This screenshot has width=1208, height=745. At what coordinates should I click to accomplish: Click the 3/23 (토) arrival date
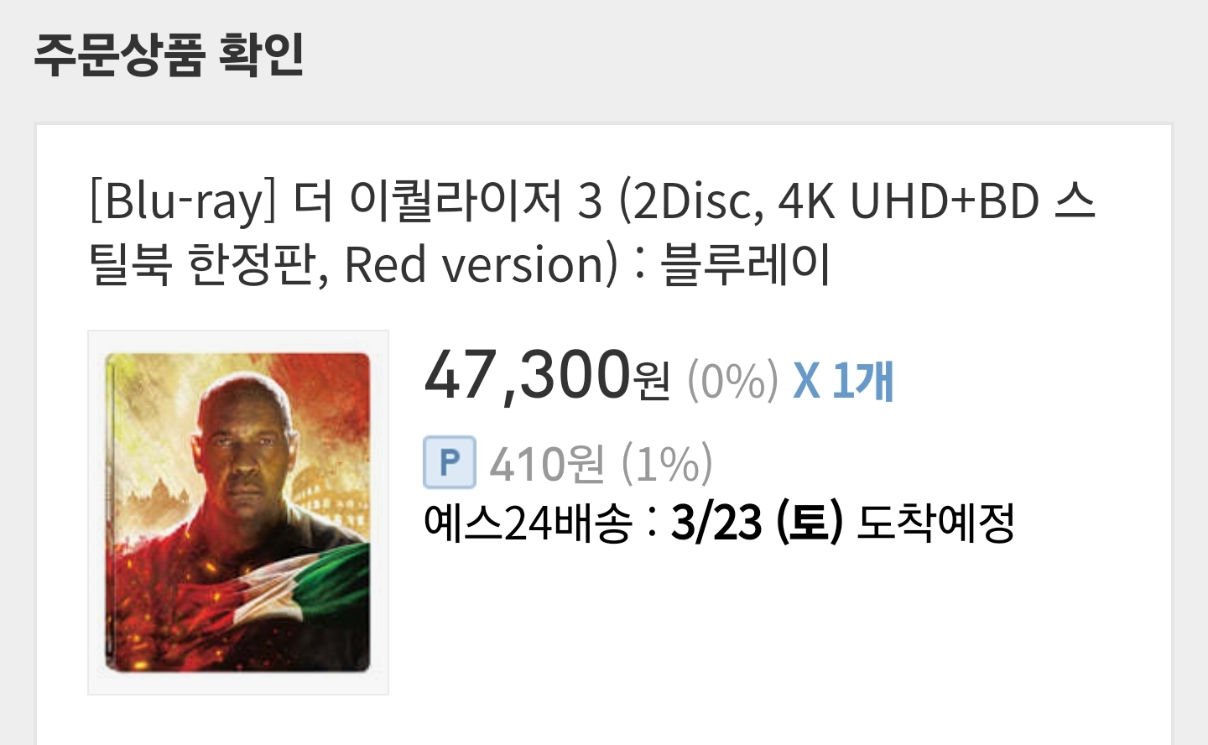click(x=757, y=523)
